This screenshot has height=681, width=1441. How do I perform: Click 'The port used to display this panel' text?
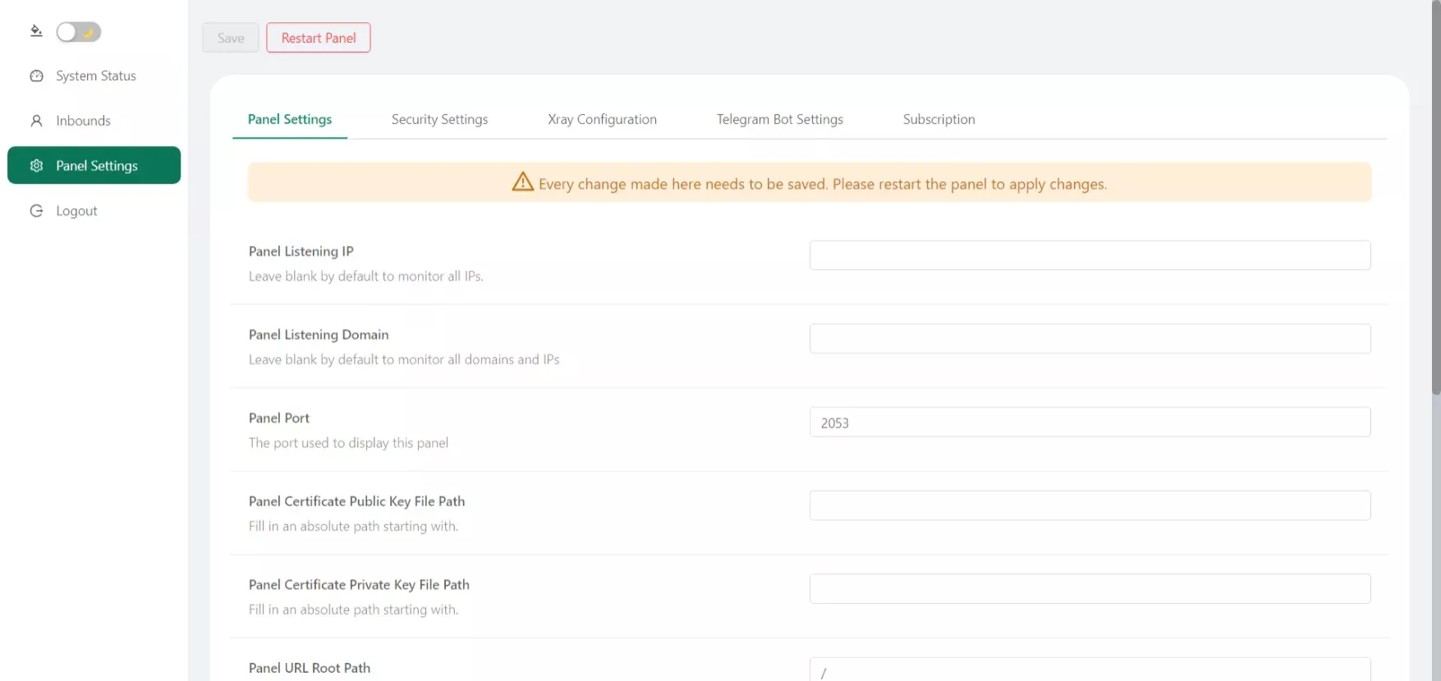[x=349, y=443]
